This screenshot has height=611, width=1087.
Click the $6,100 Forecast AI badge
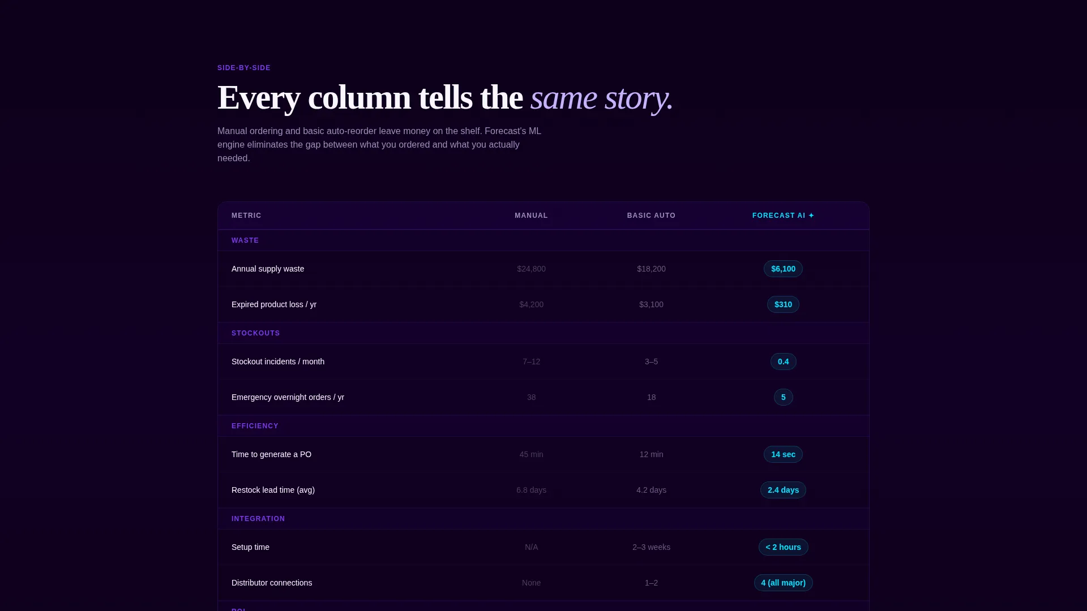click(783, 269)
